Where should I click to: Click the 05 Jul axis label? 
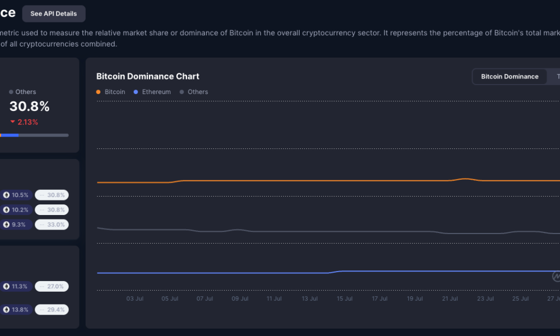point(170,298)
